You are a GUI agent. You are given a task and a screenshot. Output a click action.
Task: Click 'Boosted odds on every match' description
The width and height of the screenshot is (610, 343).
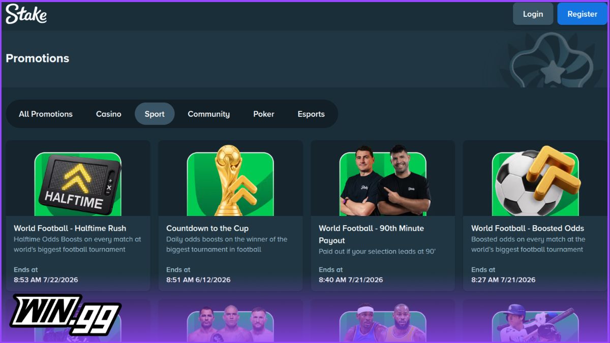[x=528, y=244]
